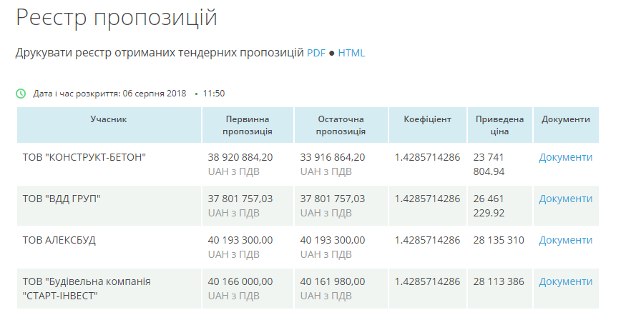This screenshot has width=626, height=335.
Task: Select participant ТОВ "ВДД ГРУП"
Action: pos(62,199)
